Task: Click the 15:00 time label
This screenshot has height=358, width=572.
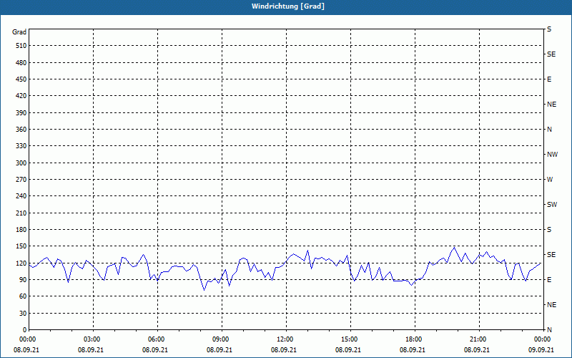Action: [x=350, y=339]
